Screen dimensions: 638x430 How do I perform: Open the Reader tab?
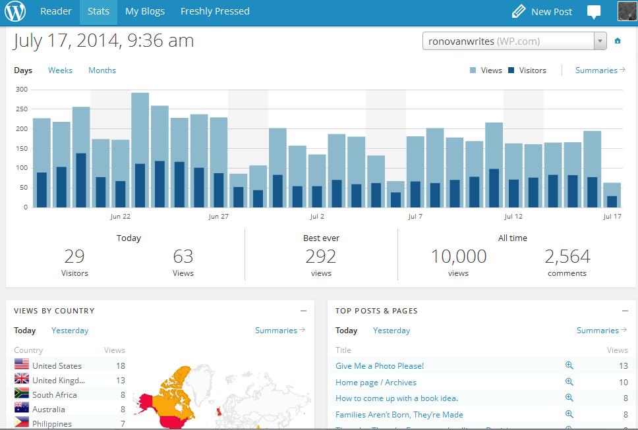coord(56,11)
